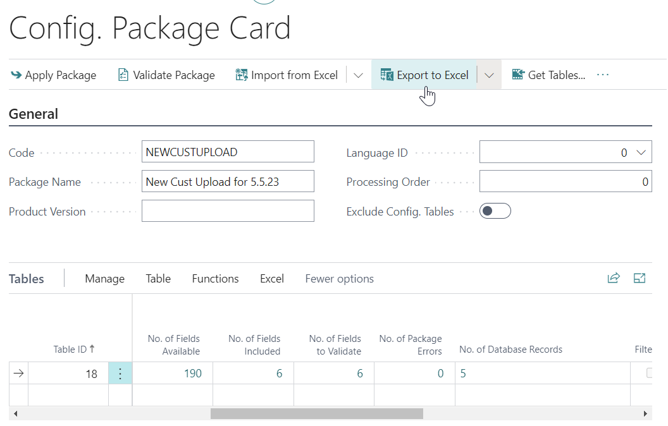Click the Import from Excel icon

point(241,75)
